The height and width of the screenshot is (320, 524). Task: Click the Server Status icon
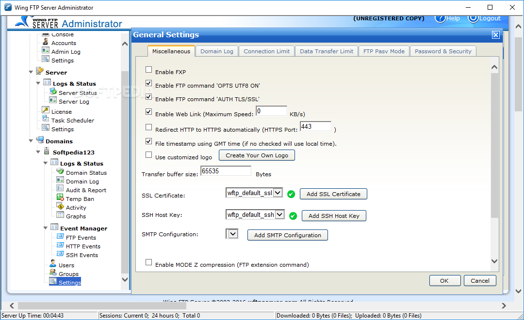click(x=53, y=91)
